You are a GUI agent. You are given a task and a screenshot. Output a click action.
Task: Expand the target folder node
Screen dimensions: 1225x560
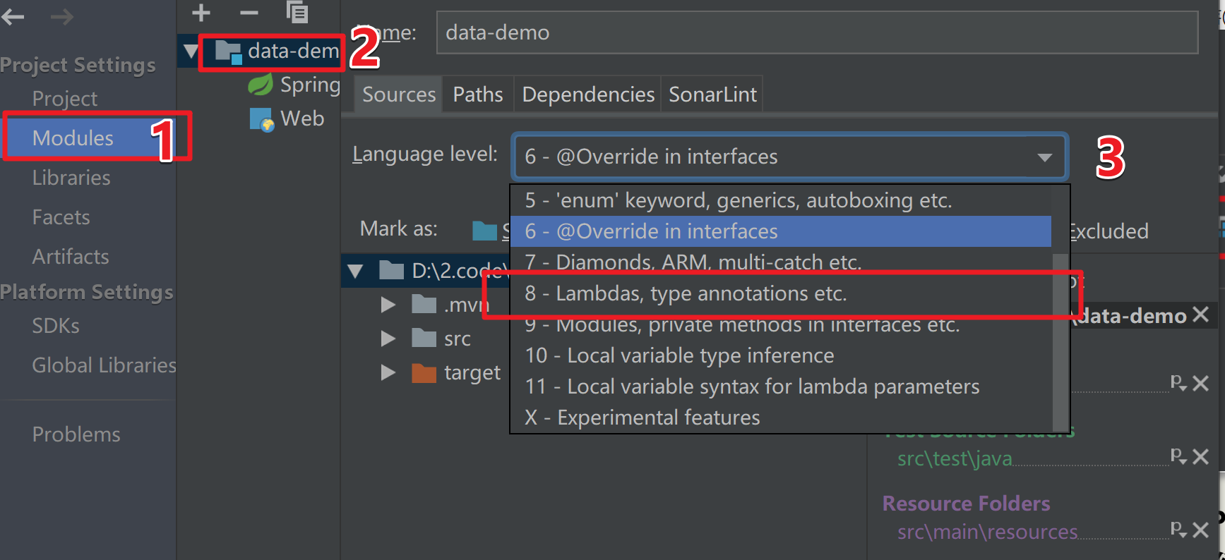[388, 372]
